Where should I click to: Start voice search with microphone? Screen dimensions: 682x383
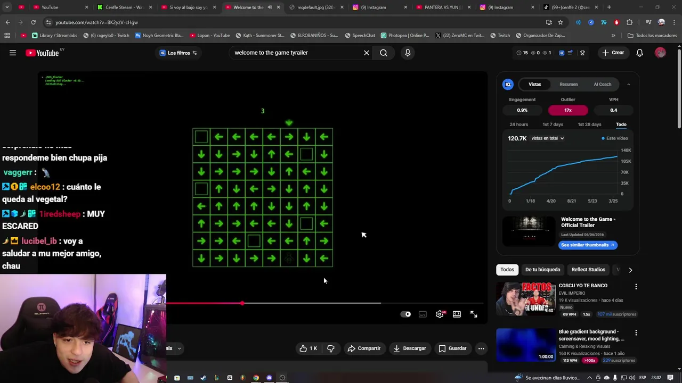408,53
